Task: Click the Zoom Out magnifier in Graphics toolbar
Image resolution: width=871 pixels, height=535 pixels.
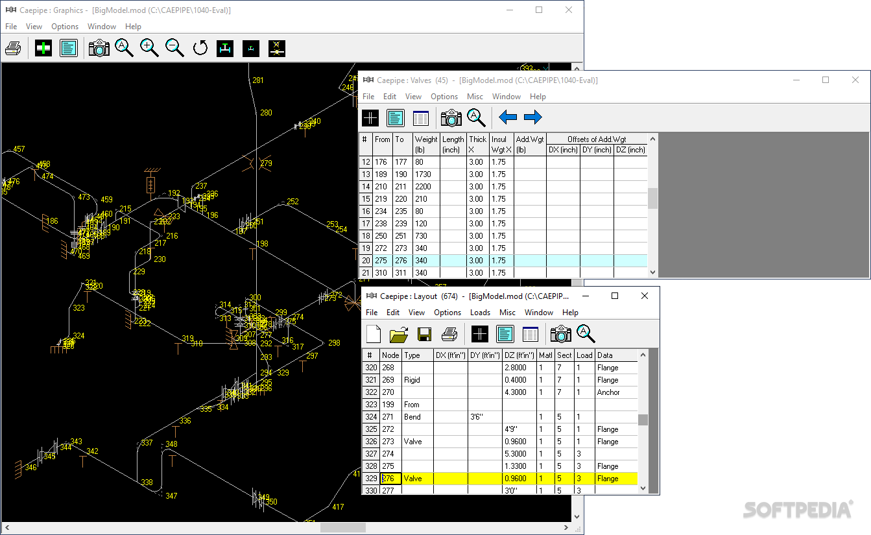Action: pos(175,48)
